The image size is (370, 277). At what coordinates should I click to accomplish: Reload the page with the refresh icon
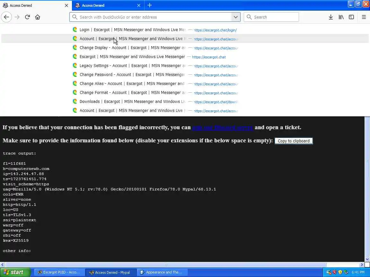tap(27, 17)
